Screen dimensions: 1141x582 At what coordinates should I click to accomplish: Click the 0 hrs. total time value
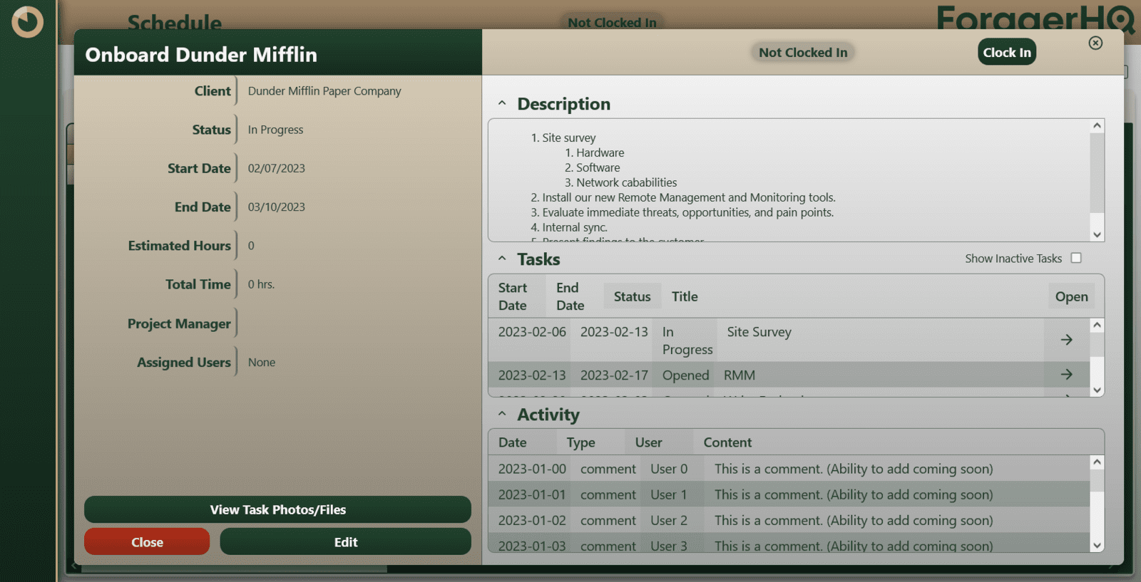coord(261,284)
